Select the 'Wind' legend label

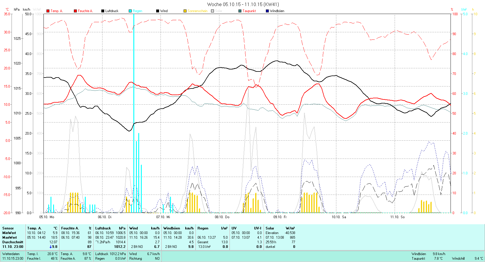pyautogui.click(x=164, y=11)
